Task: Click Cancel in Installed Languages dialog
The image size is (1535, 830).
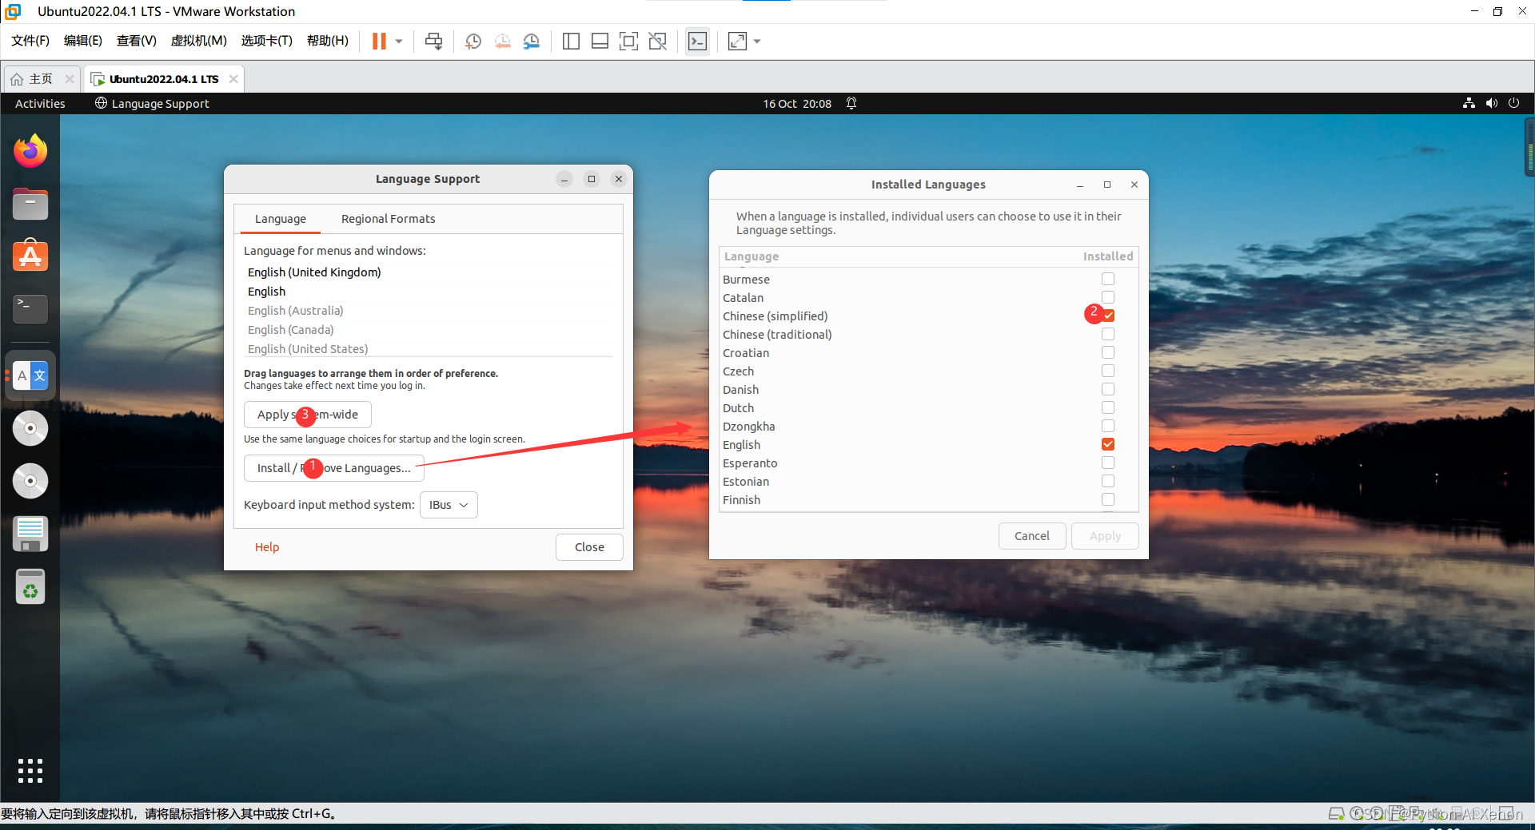Action: coord(1032,536)
